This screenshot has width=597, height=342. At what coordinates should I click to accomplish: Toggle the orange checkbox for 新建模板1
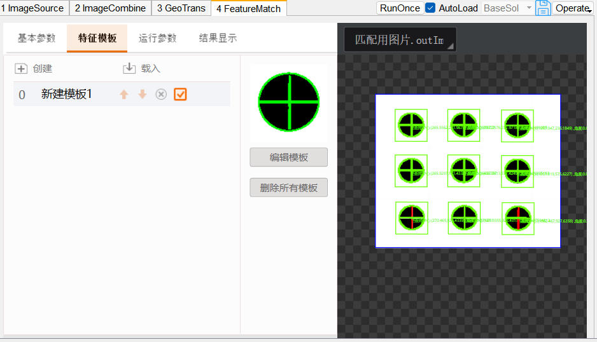coord(180,95)
